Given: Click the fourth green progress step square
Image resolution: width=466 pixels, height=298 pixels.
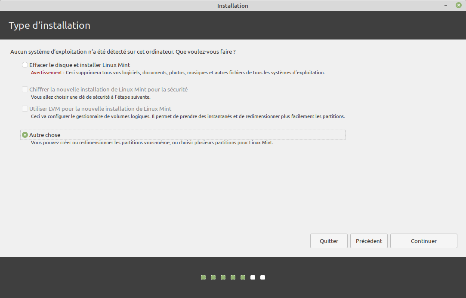Looking at the screenshot, I should pyautogui.click(x=233, y=277).
